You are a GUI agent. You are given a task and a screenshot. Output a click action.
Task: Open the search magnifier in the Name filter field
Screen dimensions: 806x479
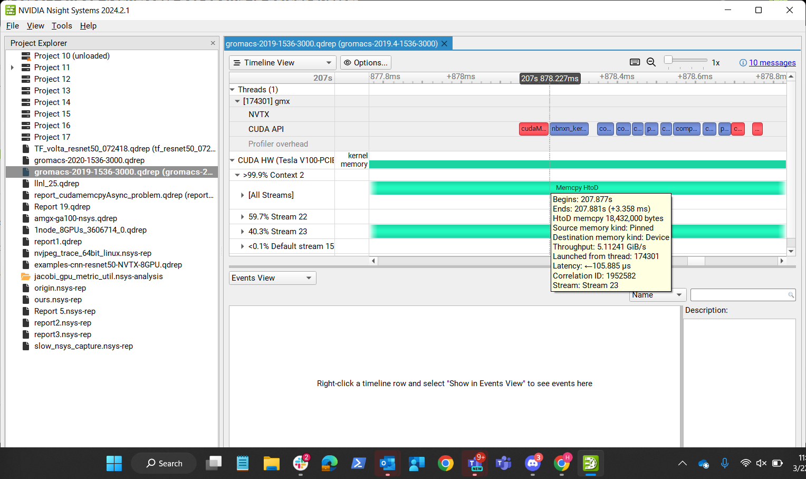coord(790,294)
